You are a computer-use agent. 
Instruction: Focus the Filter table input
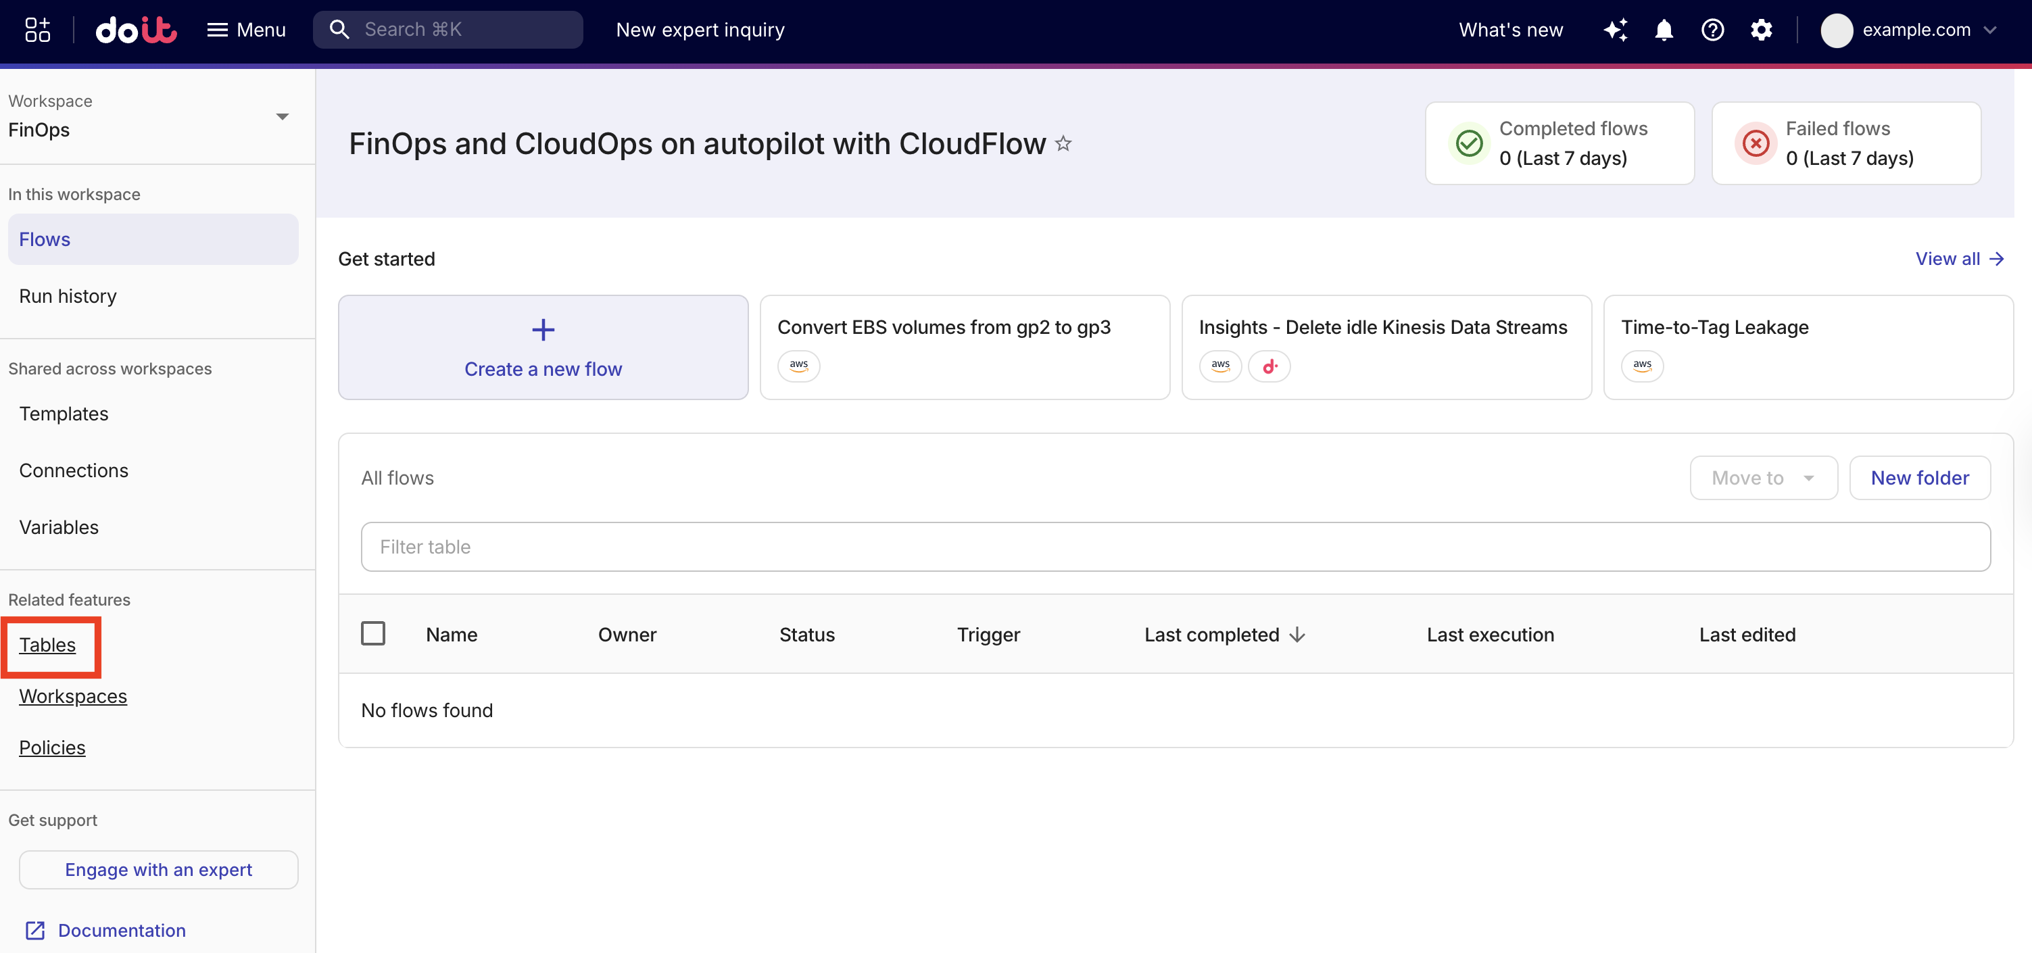1176,547
